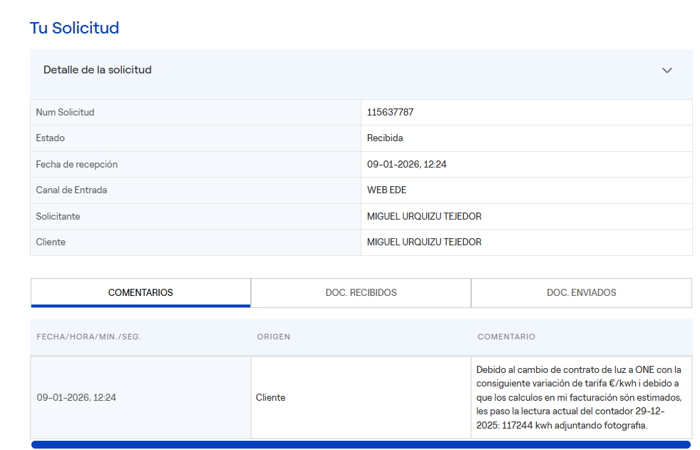Click the comment text about contract ONE
The width and height of the screenshot is (700, 450).
[x=579, y=397]
